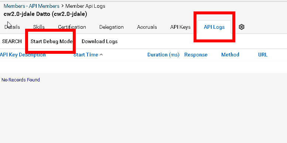Open the API Keys tab
This screenshot has height=143, width=287.
[180, 27]
